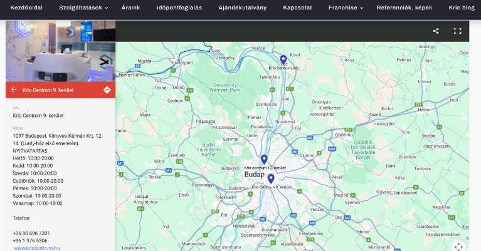Image resolution: width=481 pixels, height=251 pixels.
Task: Click the Telefon: label
Action: tap(21, 218)
